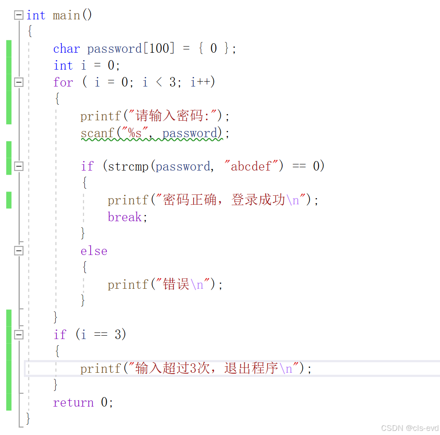Click the "i++" increment expression

[200, 82]
